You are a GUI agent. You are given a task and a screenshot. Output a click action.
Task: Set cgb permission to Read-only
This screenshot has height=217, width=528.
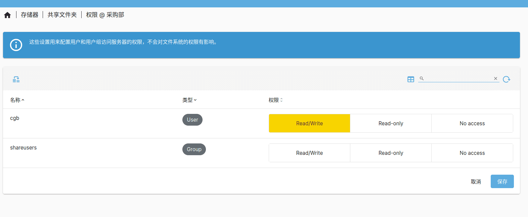(x=391, y=123)
